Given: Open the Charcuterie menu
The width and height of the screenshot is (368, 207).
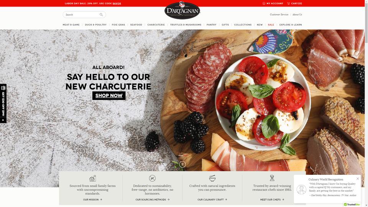Looking at the screenshot, I should (156, 25).
